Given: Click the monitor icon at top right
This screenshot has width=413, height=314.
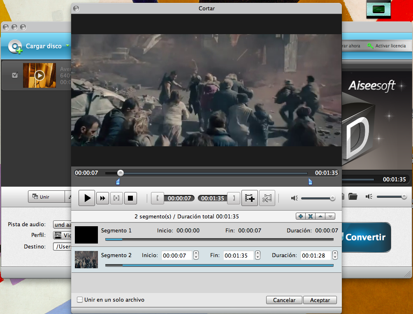Looking at the screenshot, I should click(x=378, y=9).
